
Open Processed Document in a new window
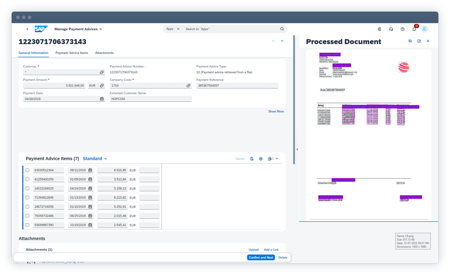(419, 41)
